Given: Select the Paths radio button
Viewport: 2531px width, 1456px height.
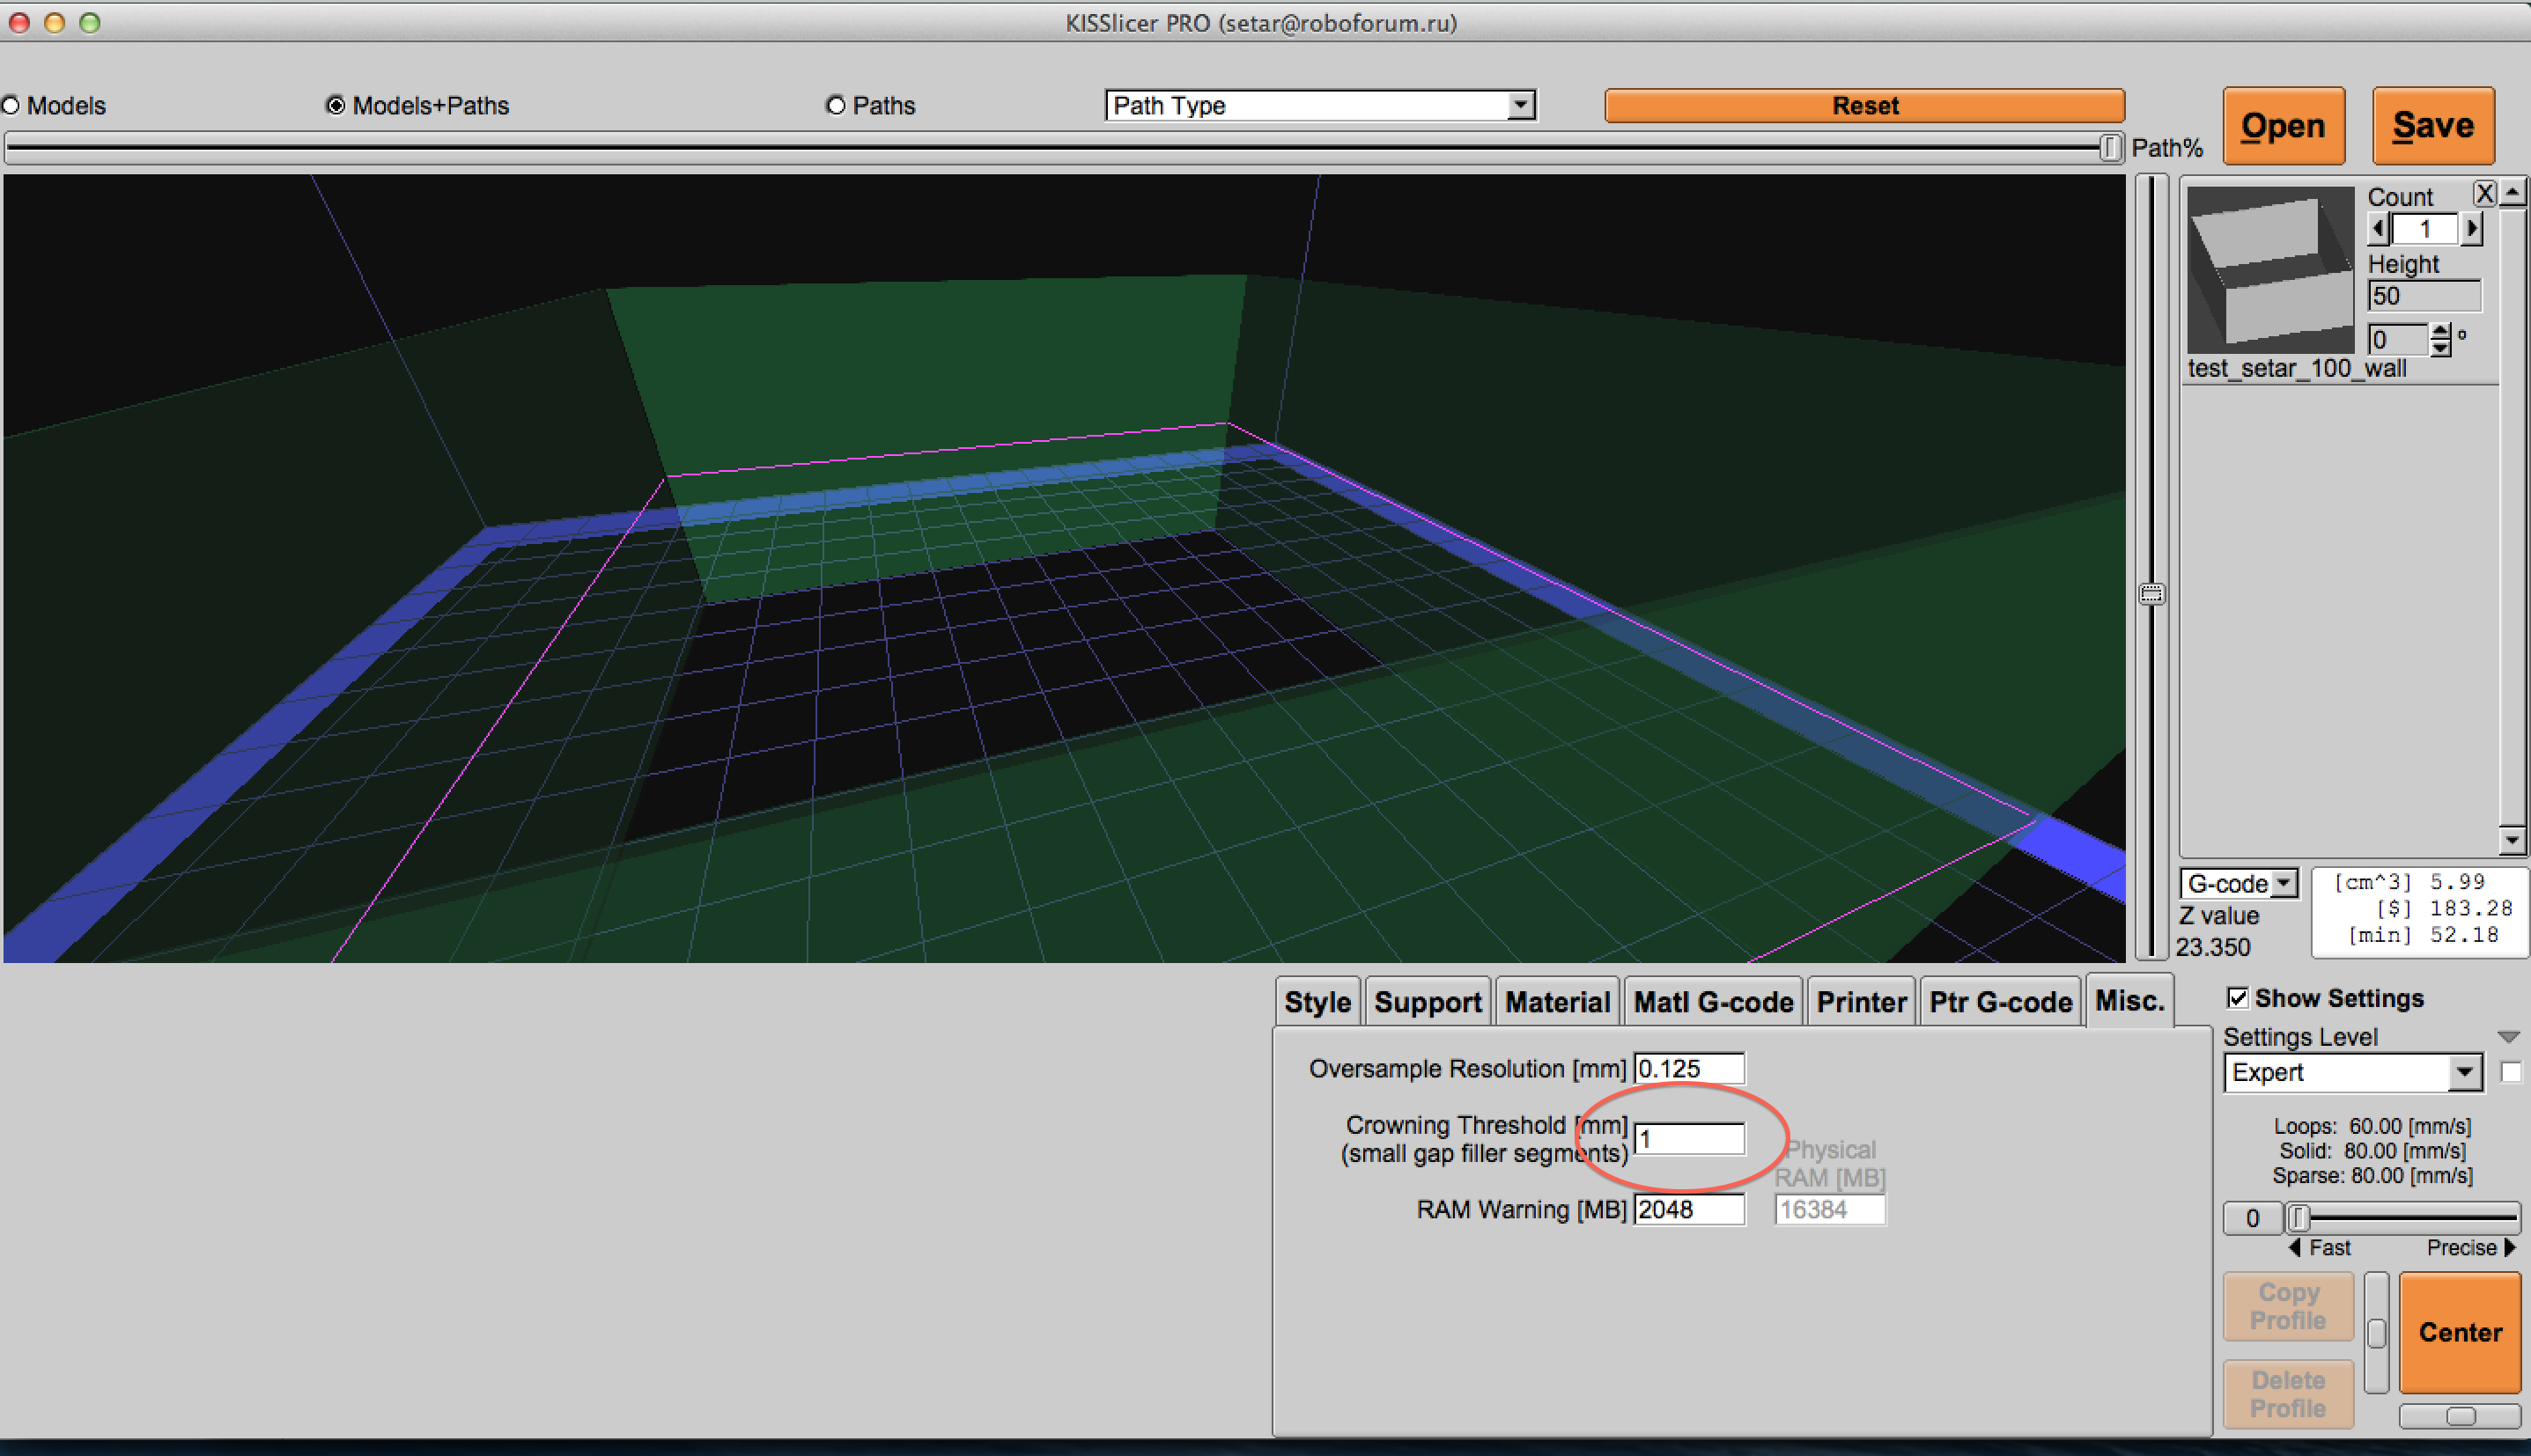Looking at the screenshot, I should point(836,106).
